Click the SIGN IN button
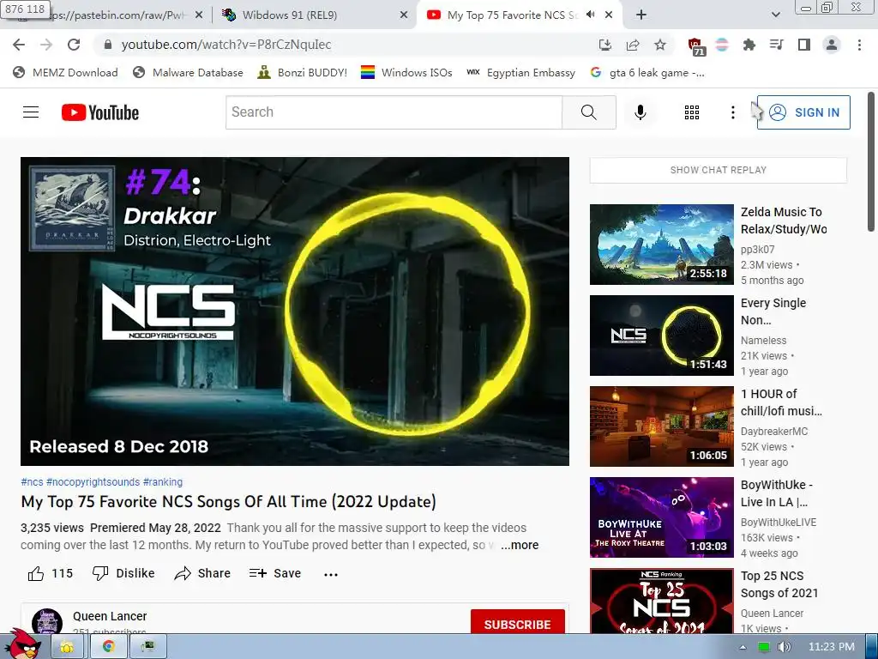The height and width of the screenshot is (659, 878). click(803, 112)
